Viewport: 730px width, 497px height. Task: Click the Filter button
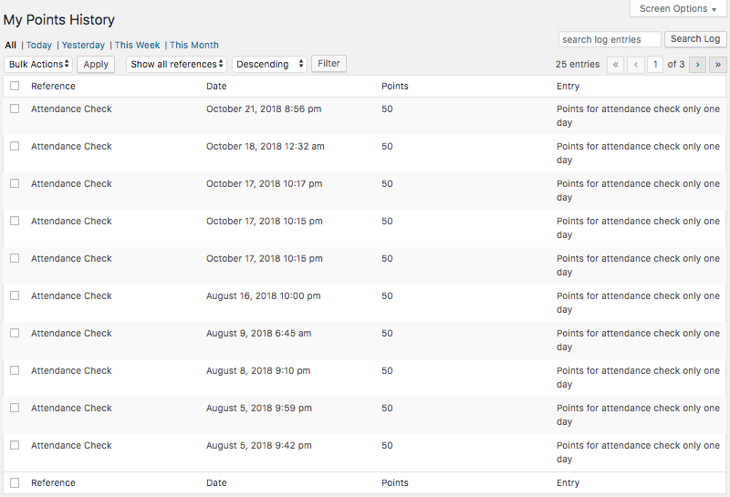(328, 64)
